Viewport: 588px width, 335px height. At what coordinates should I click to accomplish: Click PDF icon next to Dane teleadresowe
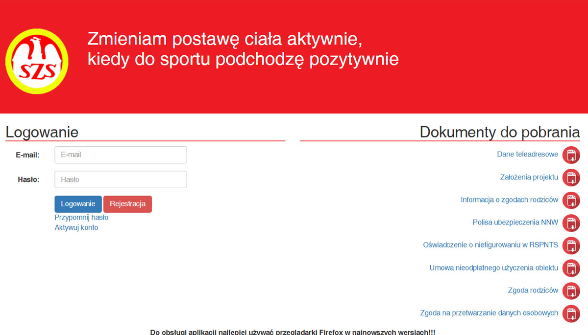[x=571, y=155]
